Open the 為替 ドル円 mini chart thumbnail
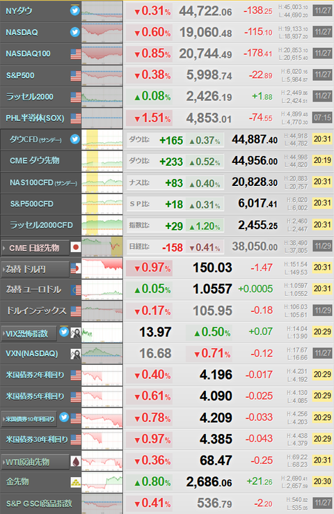Viewport: 334px width, 514px height. pyautogui.click(x=102, y=268)
